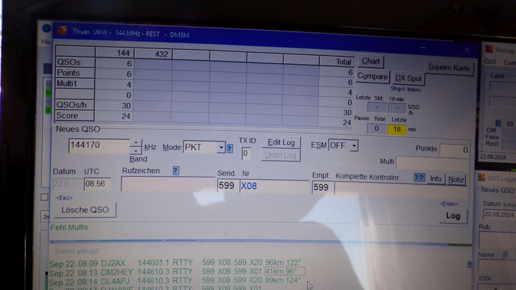
Task: Click the QSO Logger window icon
Action: click(x=481, y=178)
